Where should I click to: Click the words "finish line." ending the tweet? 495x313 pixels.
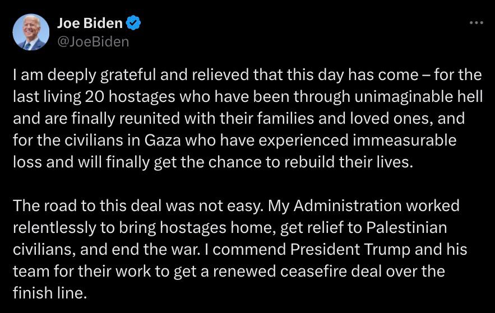[50, 293]
